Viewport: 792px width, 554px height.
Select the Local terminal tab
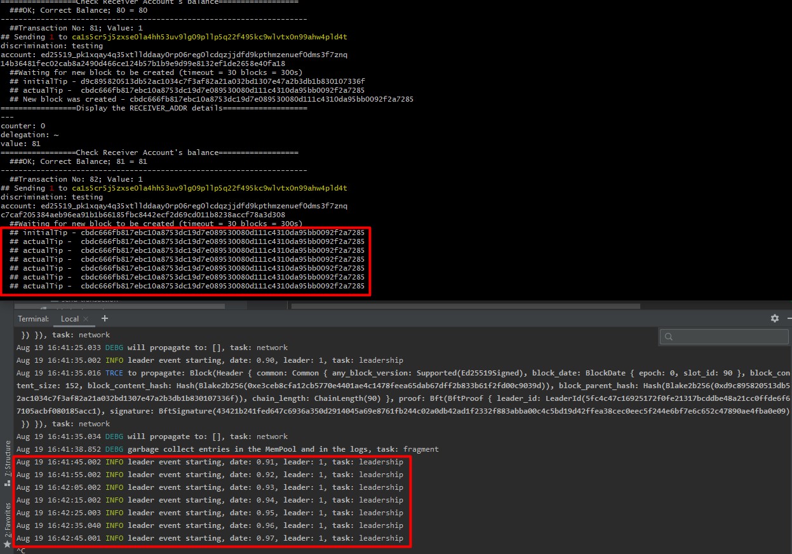pyautogui.click(x=69, y=318)
